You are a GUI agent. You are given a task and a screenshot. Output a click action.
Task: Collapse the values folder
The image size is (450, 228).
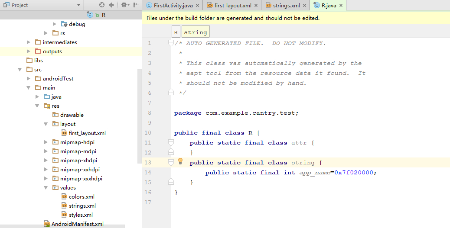pyautogui.click(x=46, y=188)
